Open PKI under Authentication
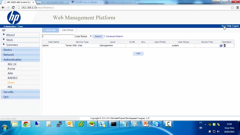The width and height of the screenshot is (240, 135). pyautogui.click(x=10, y=87)
